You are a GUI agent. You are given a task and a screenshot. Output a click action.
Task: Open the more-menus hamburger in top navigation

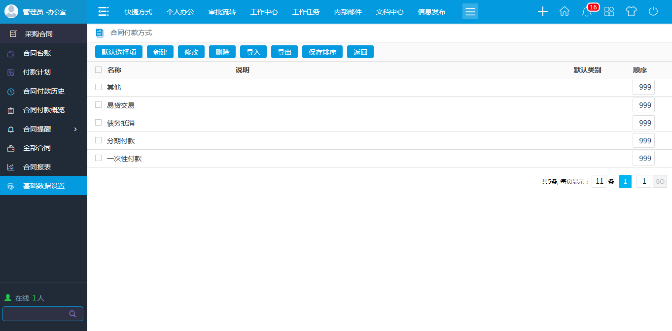(x=470, y=11)
